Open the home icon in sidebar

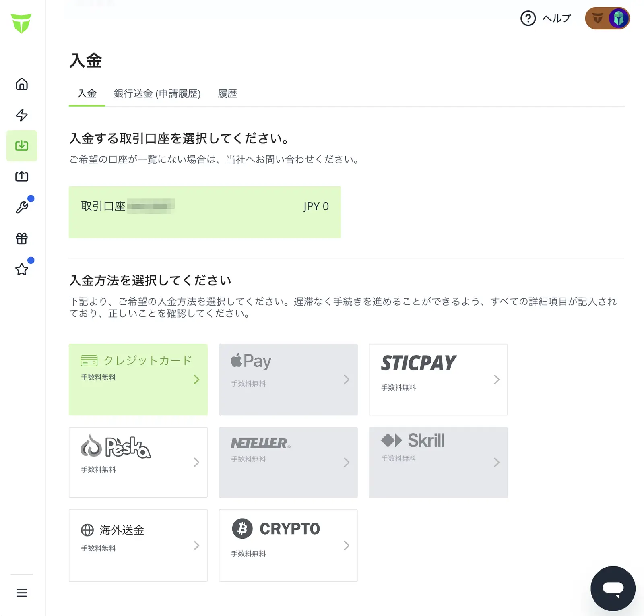point(22,84)
